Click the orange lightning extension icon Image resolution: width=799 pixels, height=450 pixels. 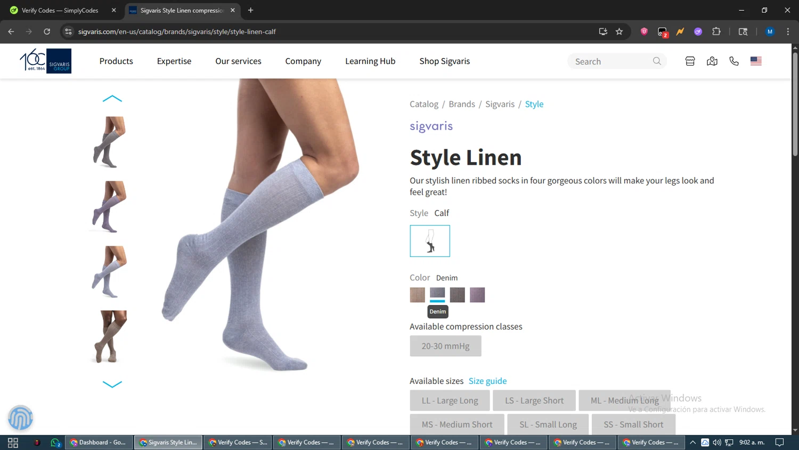(680, 31)
